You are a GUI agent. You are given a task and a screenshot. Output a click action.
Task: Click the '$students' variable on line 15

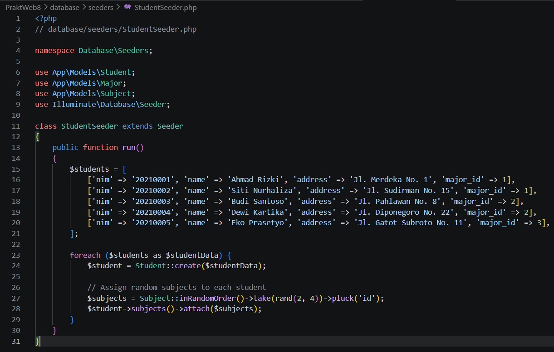89,169
